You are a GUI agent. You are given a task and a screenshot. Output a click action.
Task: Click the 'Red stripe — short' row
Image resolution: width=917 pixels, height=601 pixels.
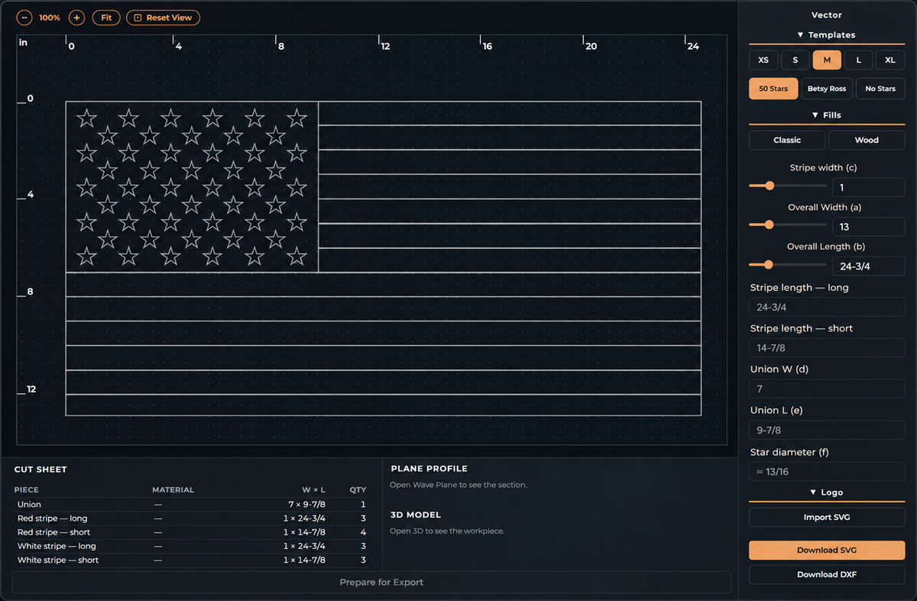[x=191, y=532]
